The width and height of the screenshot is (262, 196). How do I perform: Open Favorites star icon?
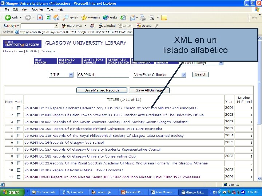coord(84,17)
